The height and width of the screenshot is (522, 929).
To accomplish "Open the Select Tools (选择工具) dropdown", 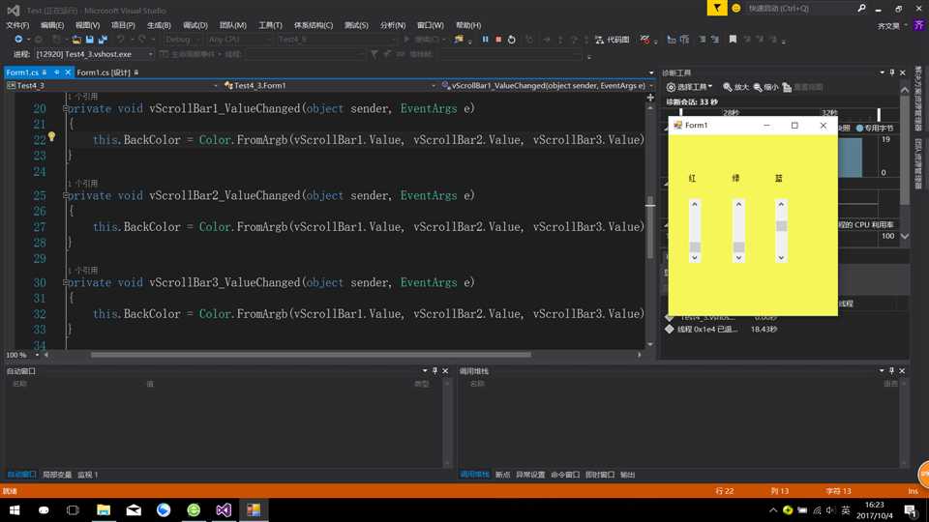I will [689, 87].
